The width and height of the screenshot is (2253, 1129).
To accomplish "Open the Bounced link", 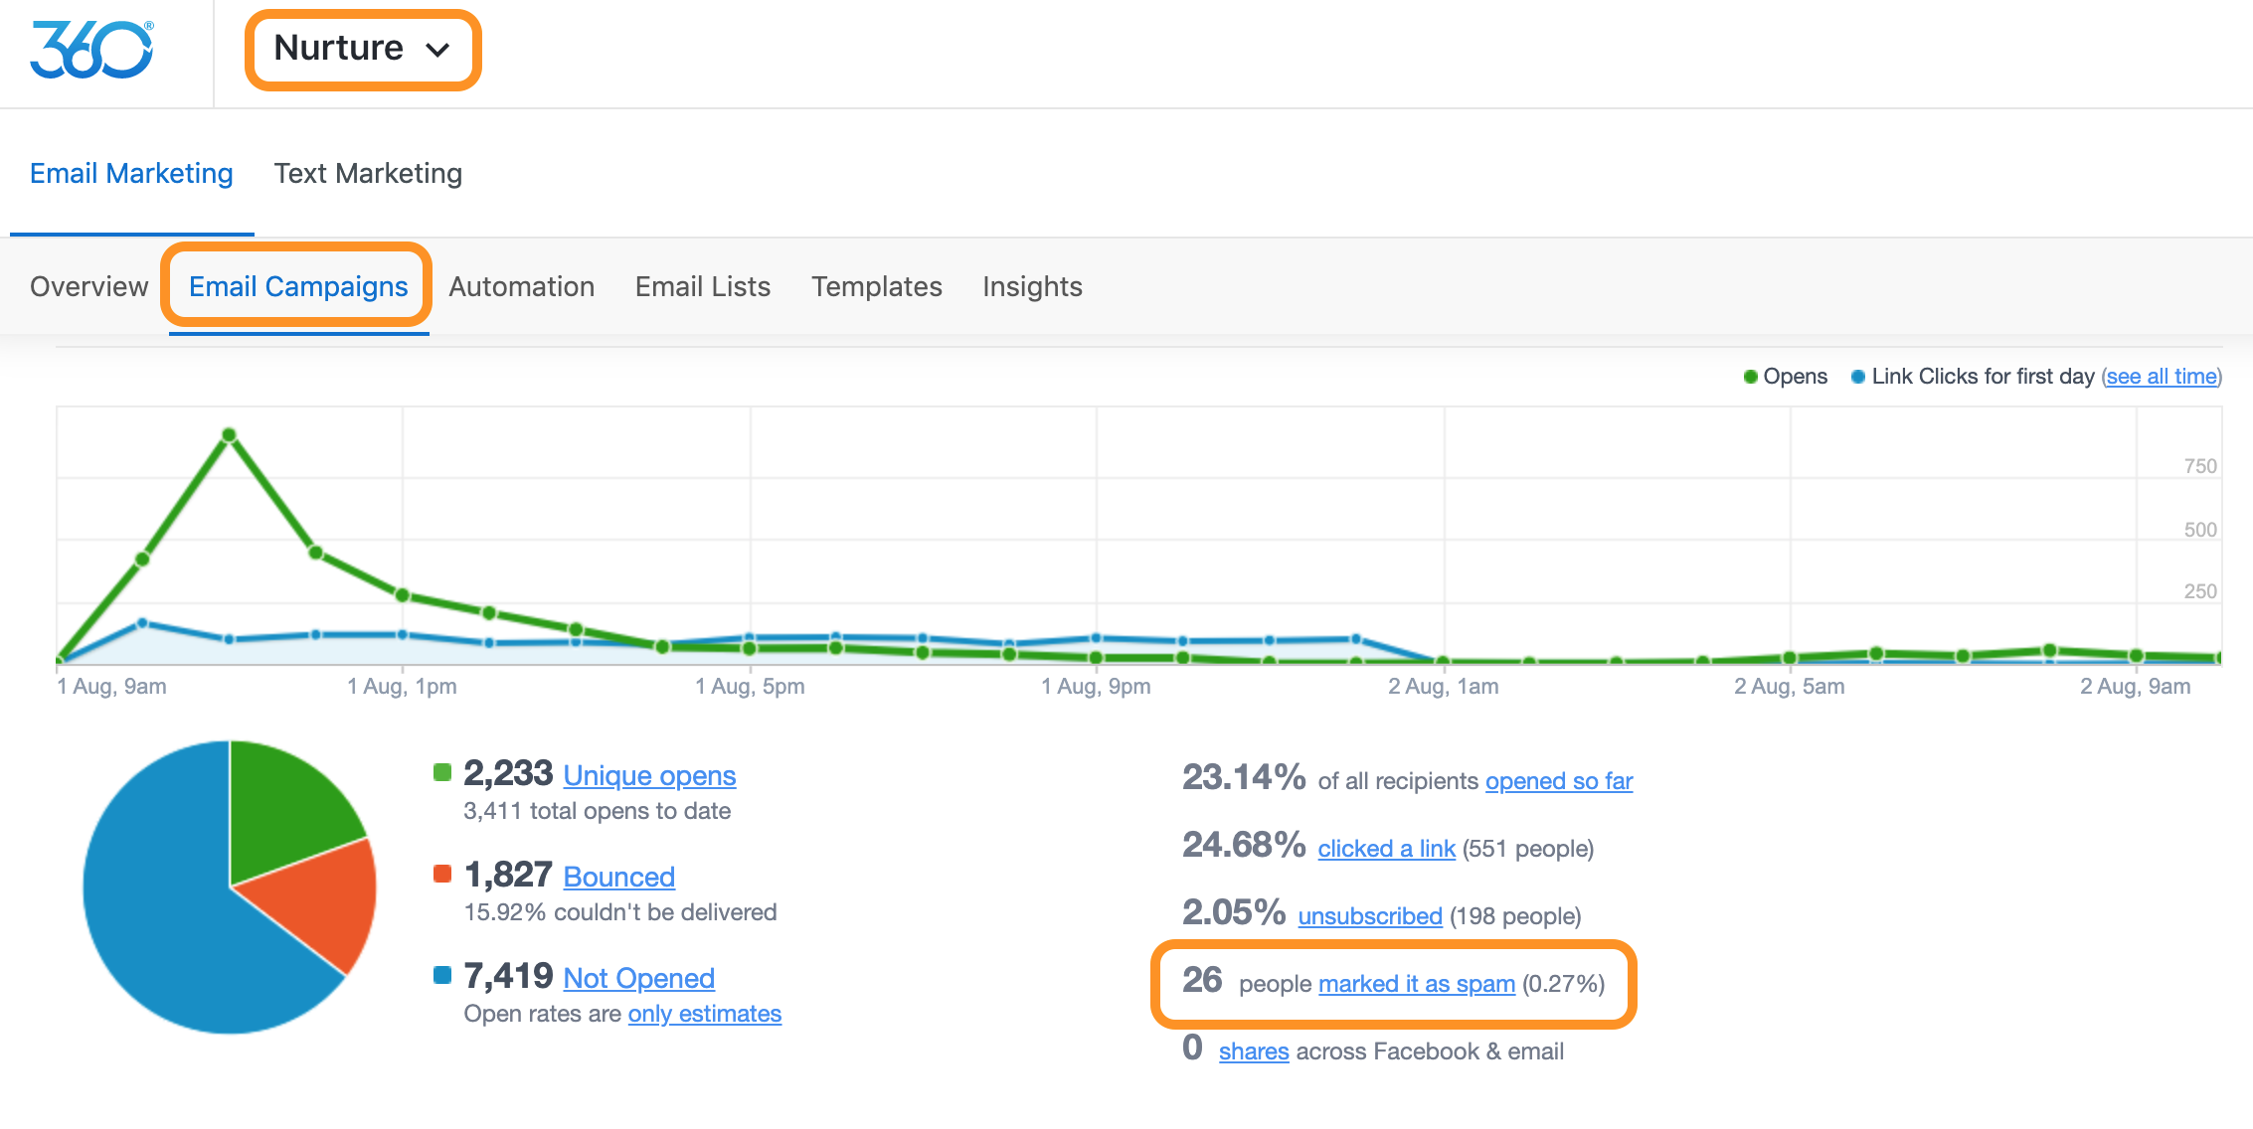I will click(x=618, y=877).
